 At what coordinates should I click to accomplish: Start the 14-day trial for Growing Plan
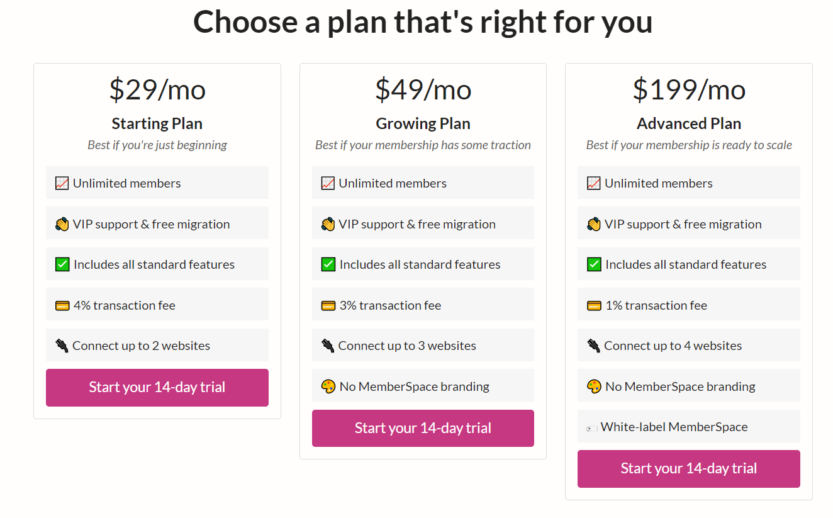click(x=423, y=428)
